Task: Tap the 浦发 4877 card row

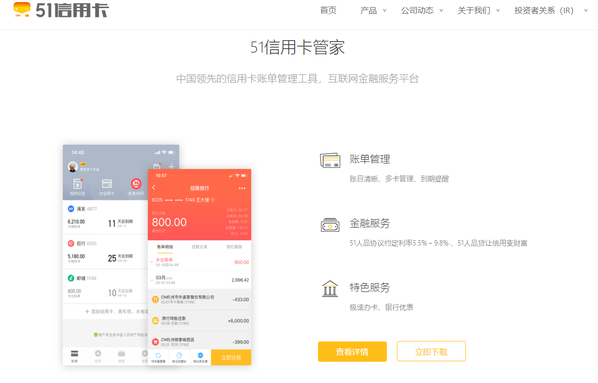Action: [105, 218]
